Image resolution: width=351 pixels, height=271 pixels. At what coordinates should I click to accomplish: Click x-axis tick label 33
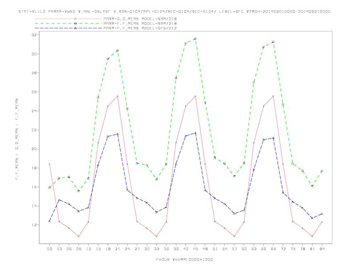point(156,249)
